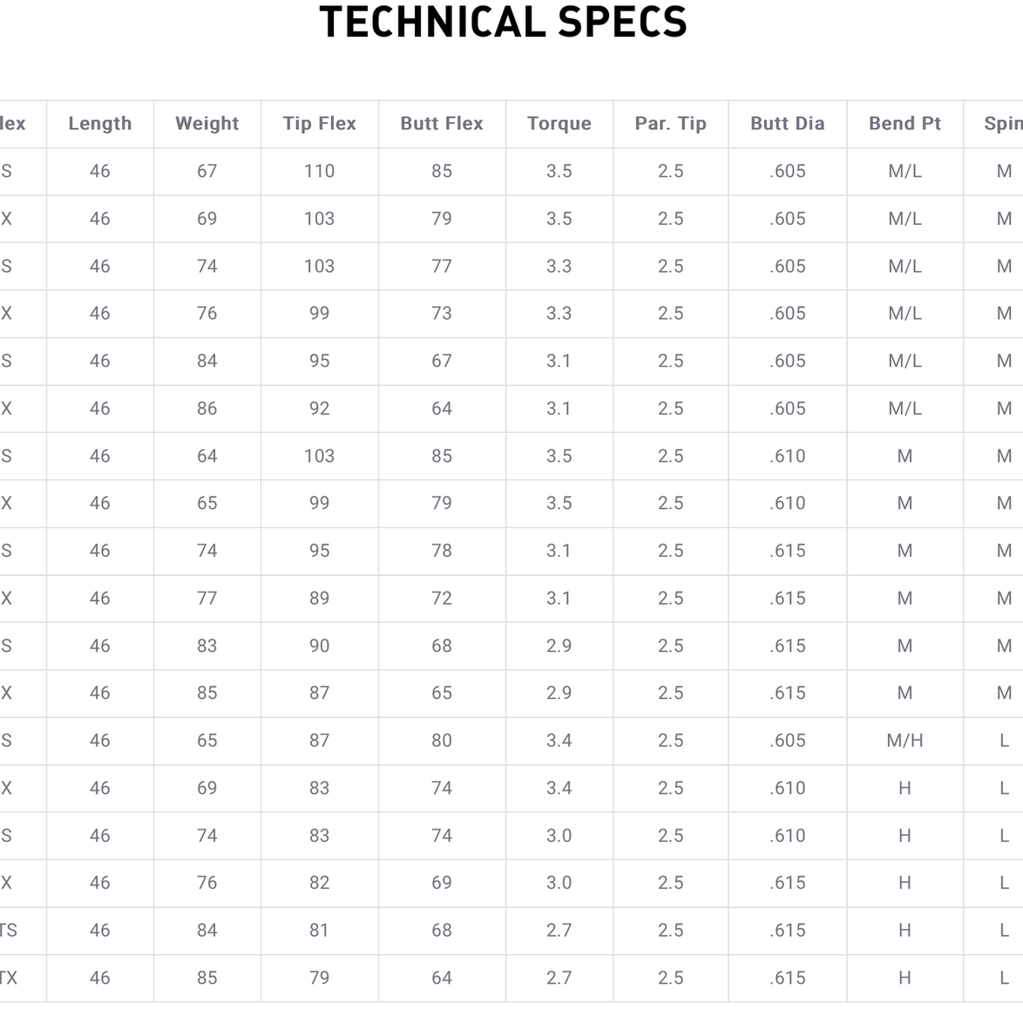This screenshot has height=1023, width=1023.
Task: Click the Torque cell 3.4 in the .605 Butt Dia row
Action: click(559, 741)
